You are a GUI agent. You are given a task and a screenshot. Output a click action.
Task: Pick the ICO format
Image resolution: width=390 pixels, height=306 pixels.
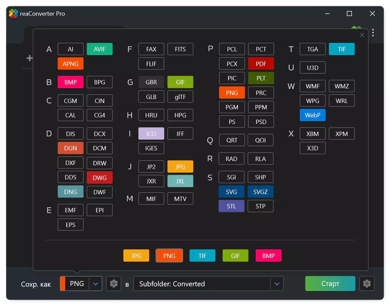coord(151,134)
